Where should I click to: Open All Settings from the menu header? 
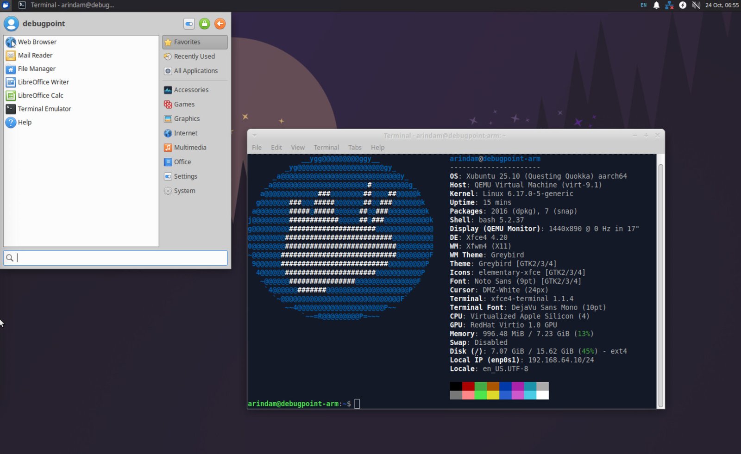click(x=188, y=24)
